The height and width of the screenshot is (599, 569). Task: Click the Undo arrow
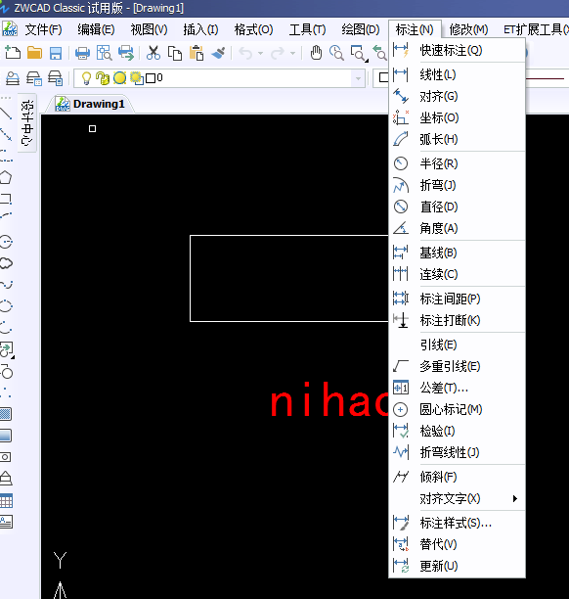pos(245,53)
